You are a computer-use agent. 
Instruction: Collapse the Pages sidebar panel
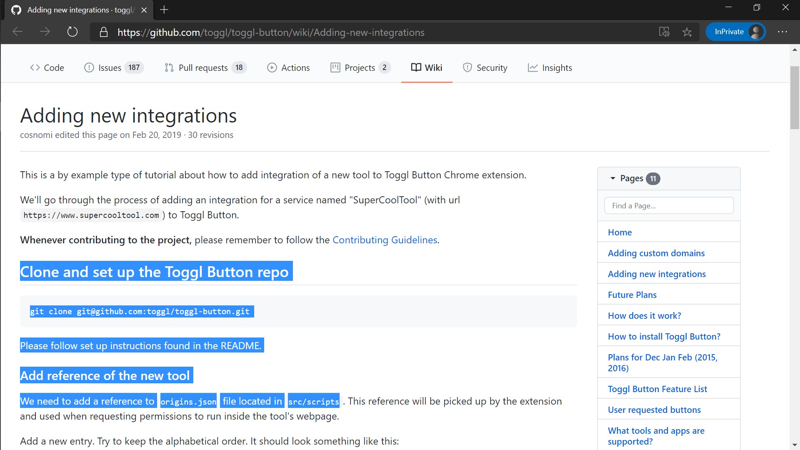(x=612, y=178)
